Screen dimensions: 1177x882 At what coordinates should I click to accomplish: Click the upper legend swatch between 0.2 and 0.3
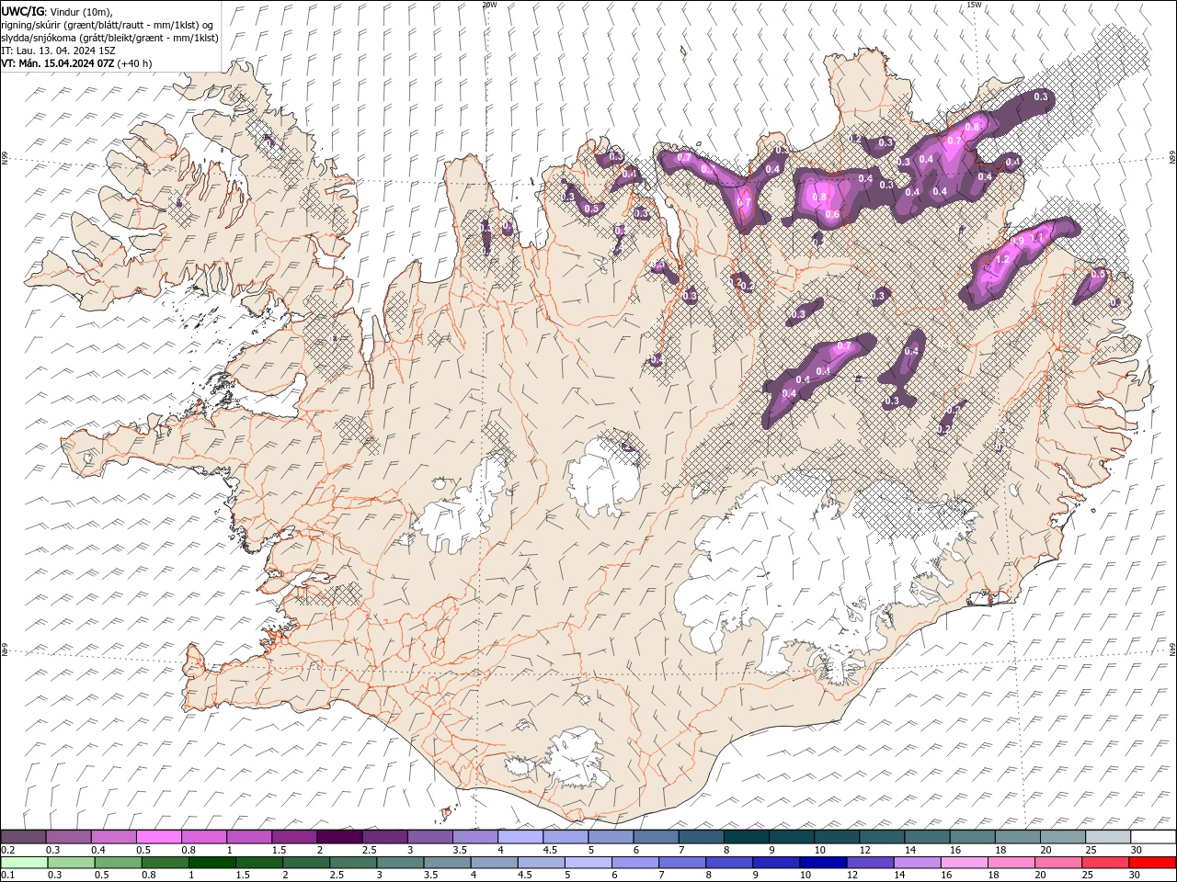tap(23, 837)
